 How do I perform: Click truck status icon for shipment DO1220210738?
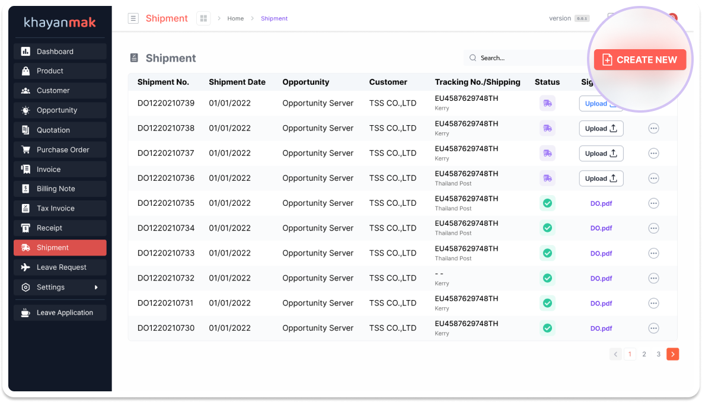(547, 128)
